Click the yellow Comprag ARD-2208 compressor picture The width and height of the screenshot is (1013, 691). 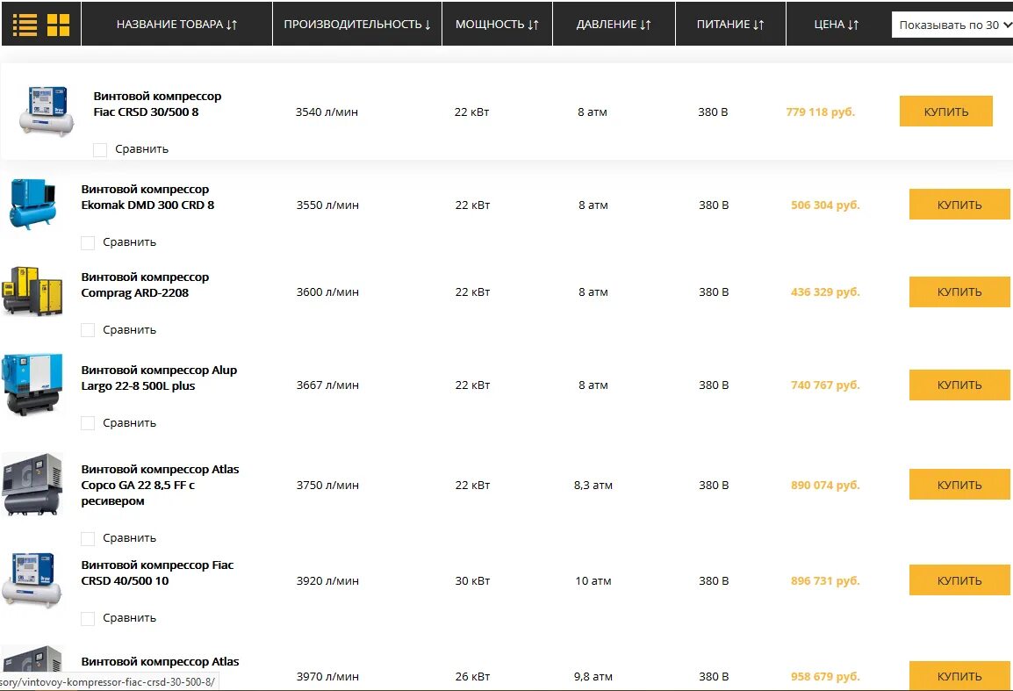coord(32,292)
